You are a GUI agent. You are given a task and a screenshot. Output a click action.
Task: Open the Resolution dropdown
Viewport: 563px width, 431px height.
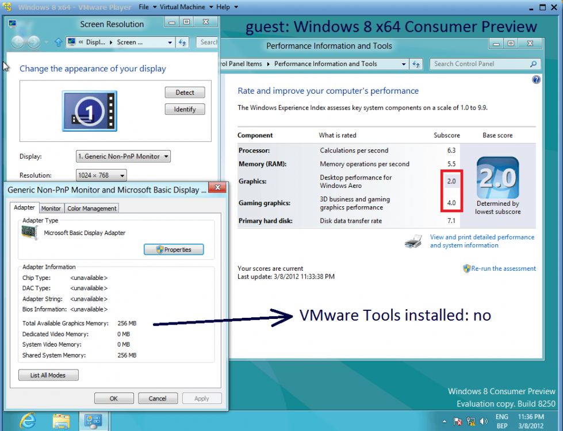pyautogui.click(x=101, y=175)
